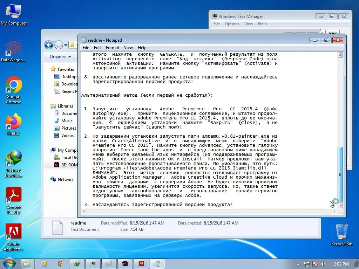Click readme file icon in details pane
359x269 pixels.
57,227
